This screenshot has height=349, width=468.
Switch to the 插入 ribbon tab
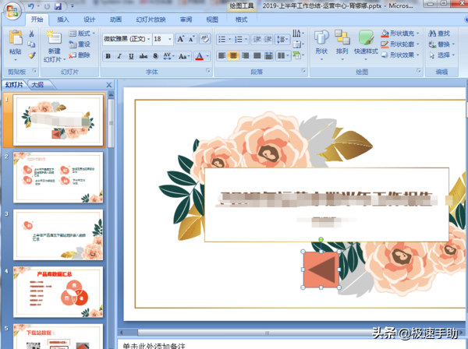click(x=63, y=19)
